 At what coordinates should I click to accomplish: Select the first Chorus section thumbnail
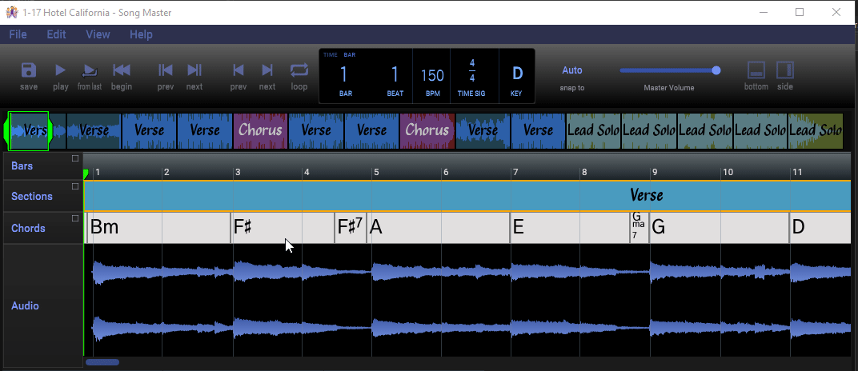coord(261,130)
